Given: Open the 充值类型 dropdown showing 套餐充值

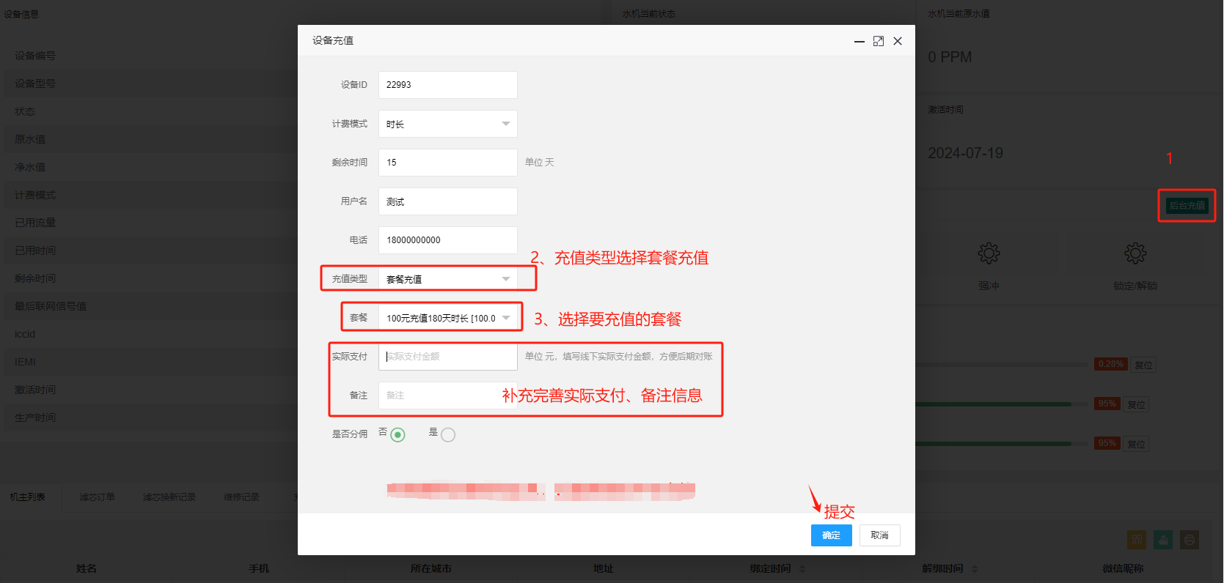Looking at the screenshot, I should (448, 279).
